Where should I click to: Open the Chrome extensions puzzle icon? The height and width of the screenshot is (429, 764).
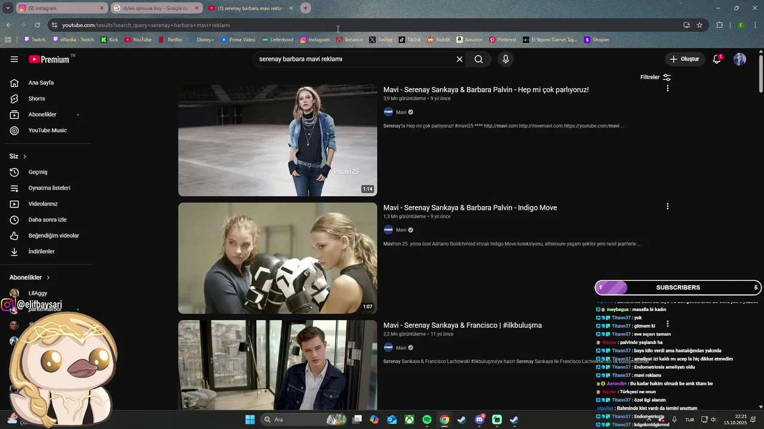point(719,25)
